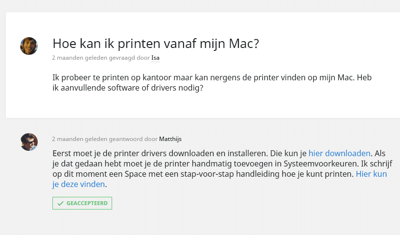
Task: Select the author name 'Matthijs'
Action: click(x=170, y=139)
